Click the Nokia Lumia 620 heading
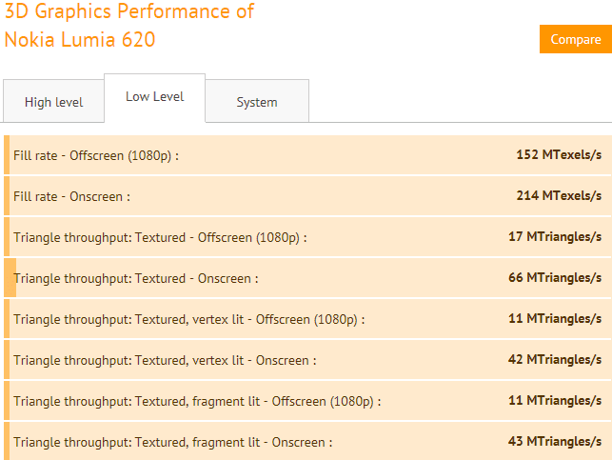Screen dimensions: 612x460 click(80, 39)
